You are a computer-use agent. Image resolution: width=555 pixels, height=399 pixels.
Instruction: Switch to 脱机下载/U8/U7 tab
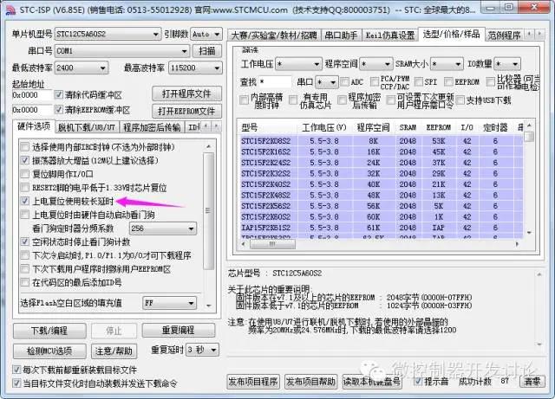87,127
